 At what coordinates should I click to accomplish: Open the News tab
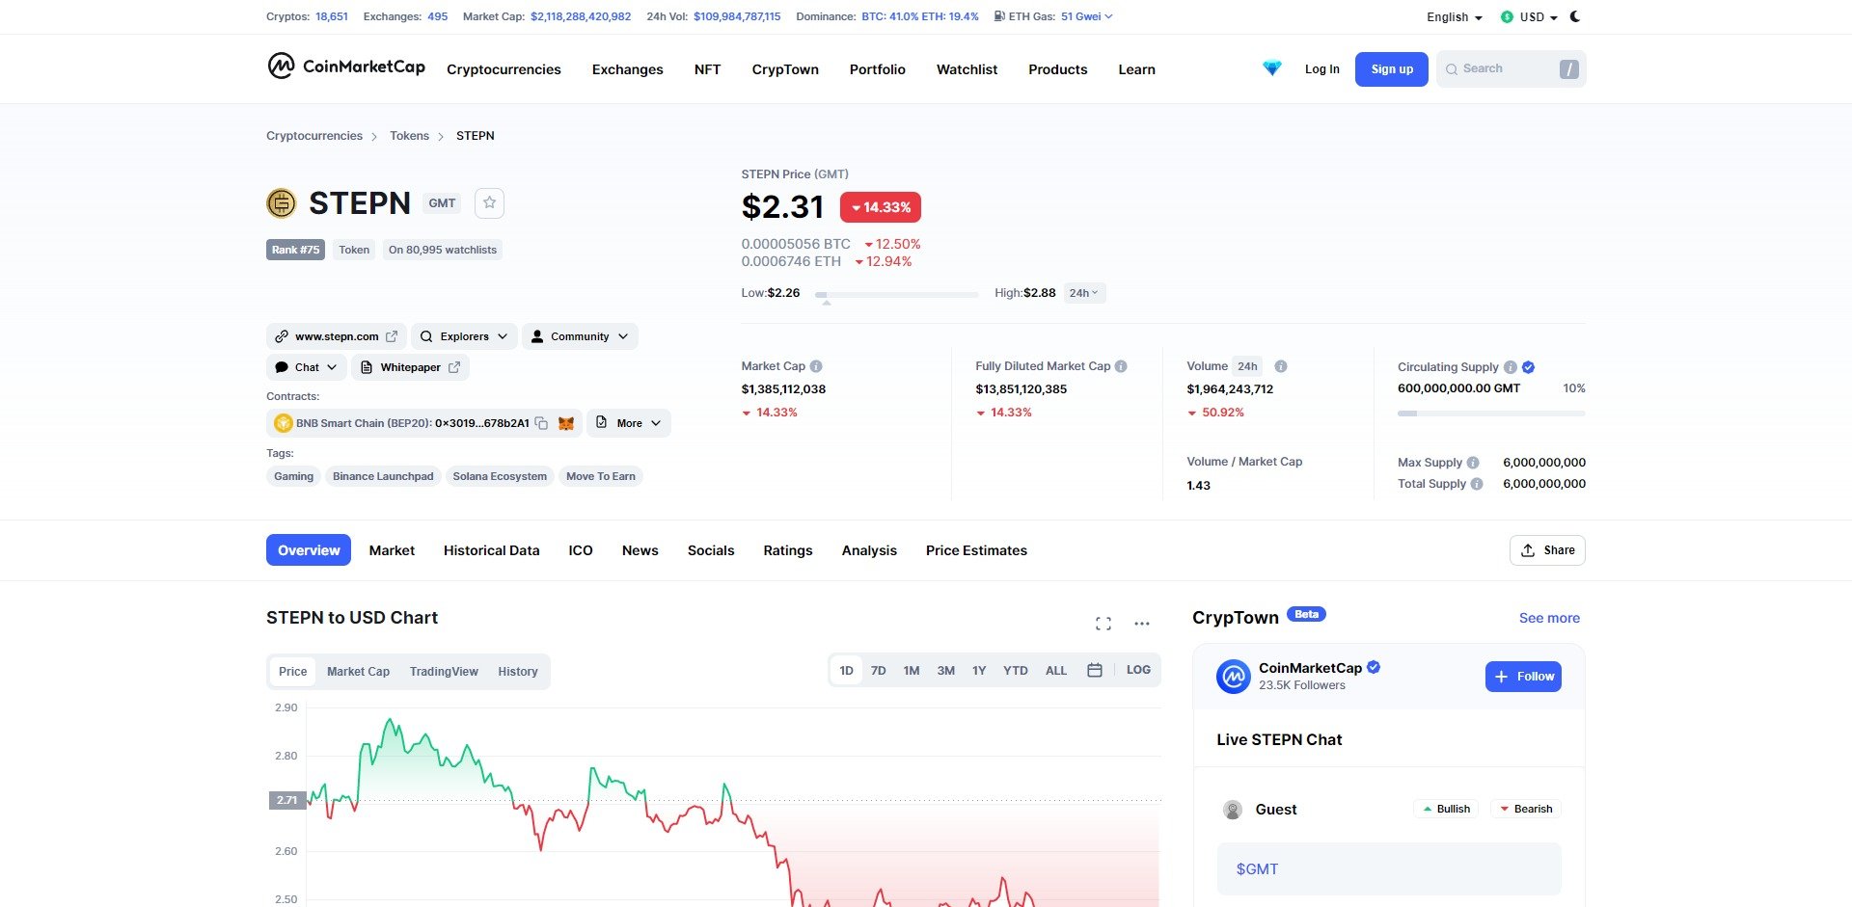640,550
